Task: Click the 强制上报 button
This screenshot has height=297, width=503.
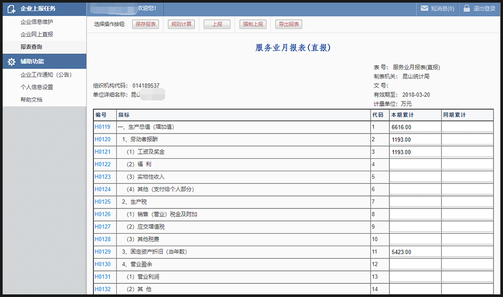Action: click(253, 24)
